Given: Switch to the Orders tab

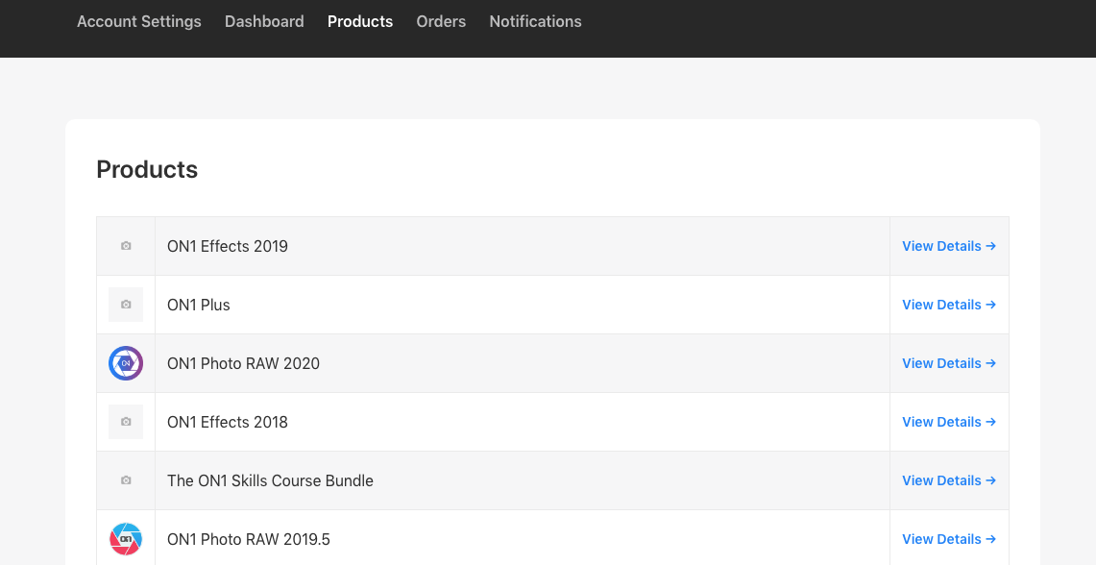Looking at the screenshot, I should (441, 21).
